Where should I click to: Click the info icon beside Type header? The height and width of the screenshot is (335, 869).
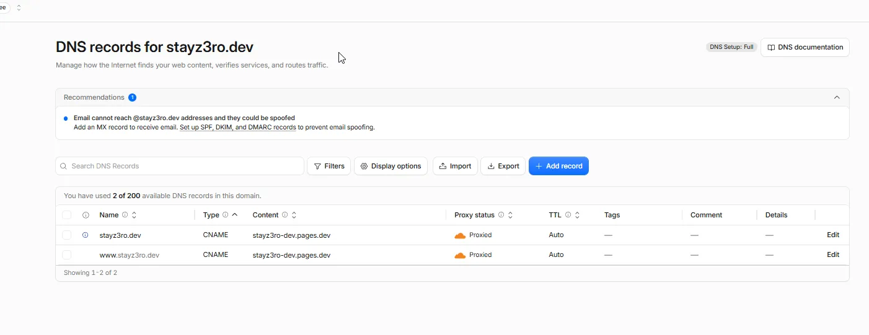226,215
